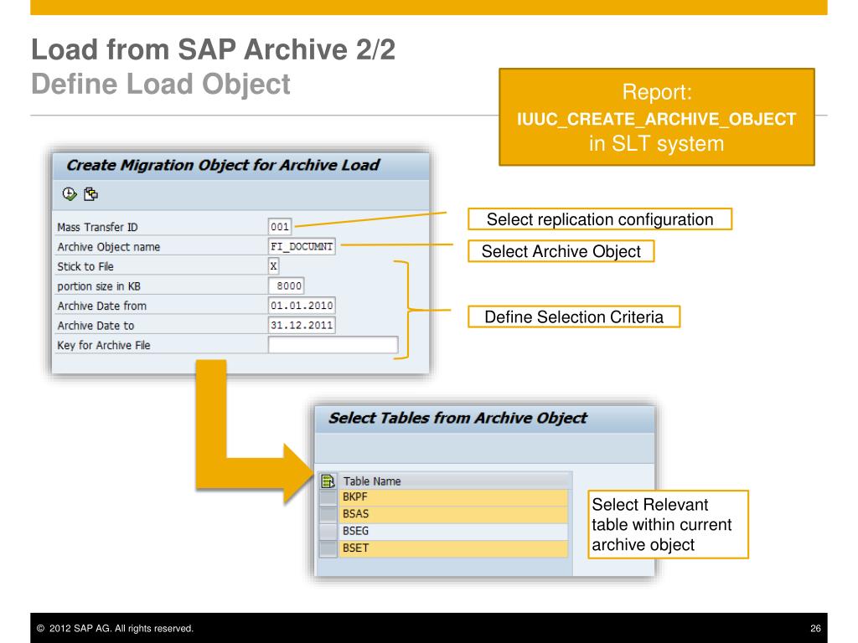The height and width of the screenshot is (643, 858).
Task: Select the BSEG table name cell
Action: tap(453, 531)
